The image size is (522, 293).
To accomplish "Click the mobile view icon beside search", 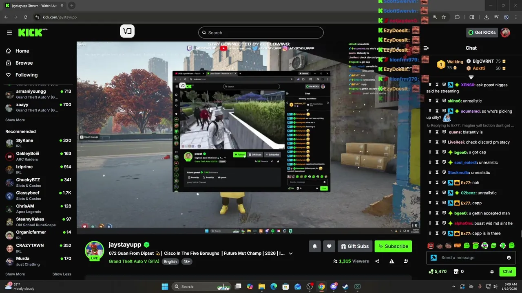I will 127,31.
